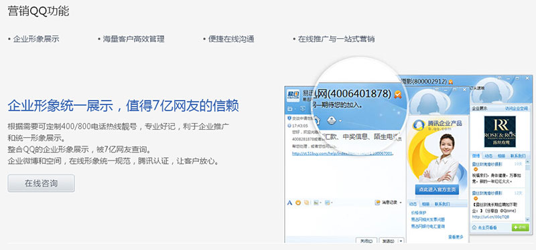Click the send picture icon
Image resolution: width=536 pixels, height=250 pixels.
pyautogui.click(x=316, y=203)
